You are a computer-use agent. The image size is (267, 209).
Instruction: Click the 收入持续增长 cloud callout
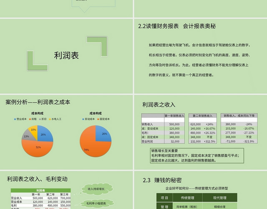[96, 189]
